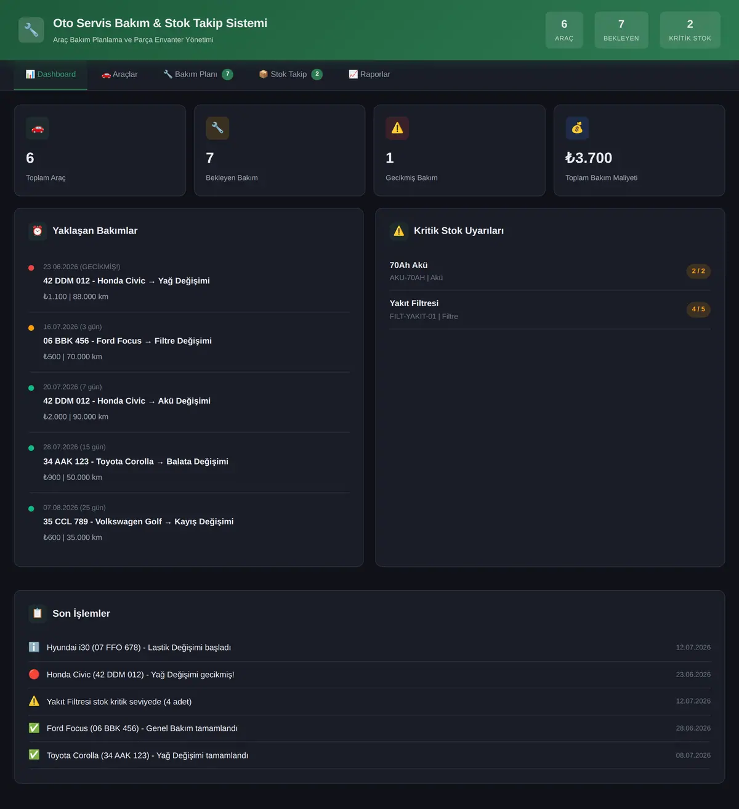Click the orange status dot for Filtre Değişimi

click(31, 328)
